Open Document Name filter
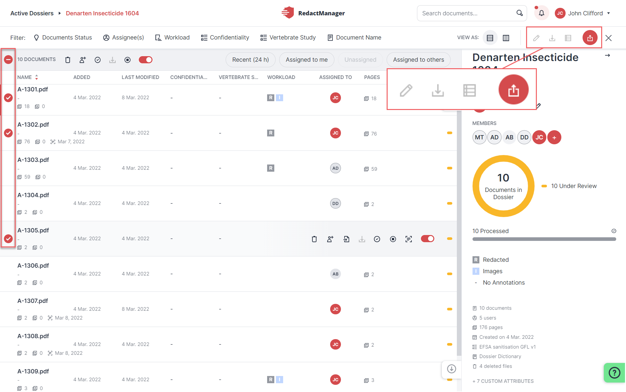626x392 pixels. (x=354, y=38)
